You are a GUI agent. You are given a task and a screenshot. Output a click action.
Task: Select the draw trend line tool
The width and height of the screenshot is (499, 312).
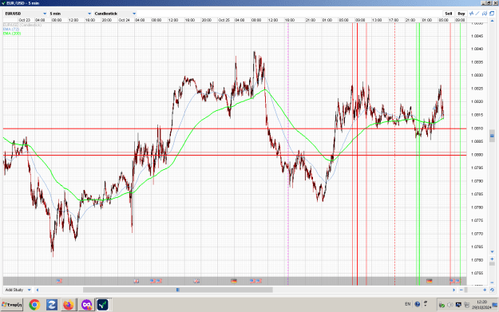(x=477, y=14)
